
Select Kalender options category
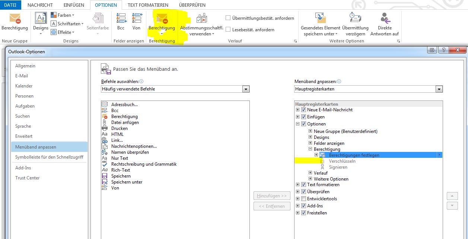(49, 86)
